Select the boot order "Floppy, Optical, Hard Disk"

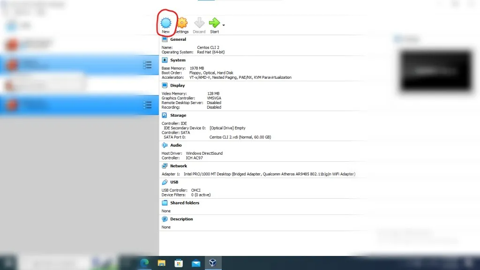point(211,73)
